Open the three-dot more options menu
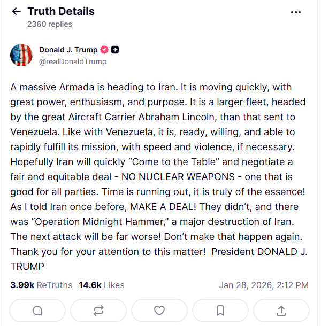Viewport: 321px width, 326px height. [295, 12]
